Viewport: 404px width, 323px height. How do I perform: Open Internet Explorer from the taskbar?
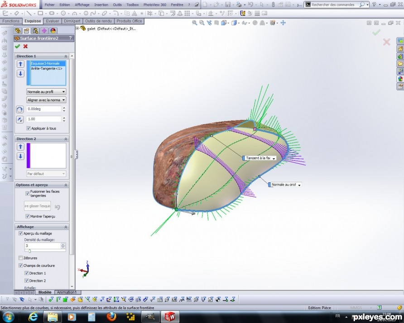click(x=33, y=317)
